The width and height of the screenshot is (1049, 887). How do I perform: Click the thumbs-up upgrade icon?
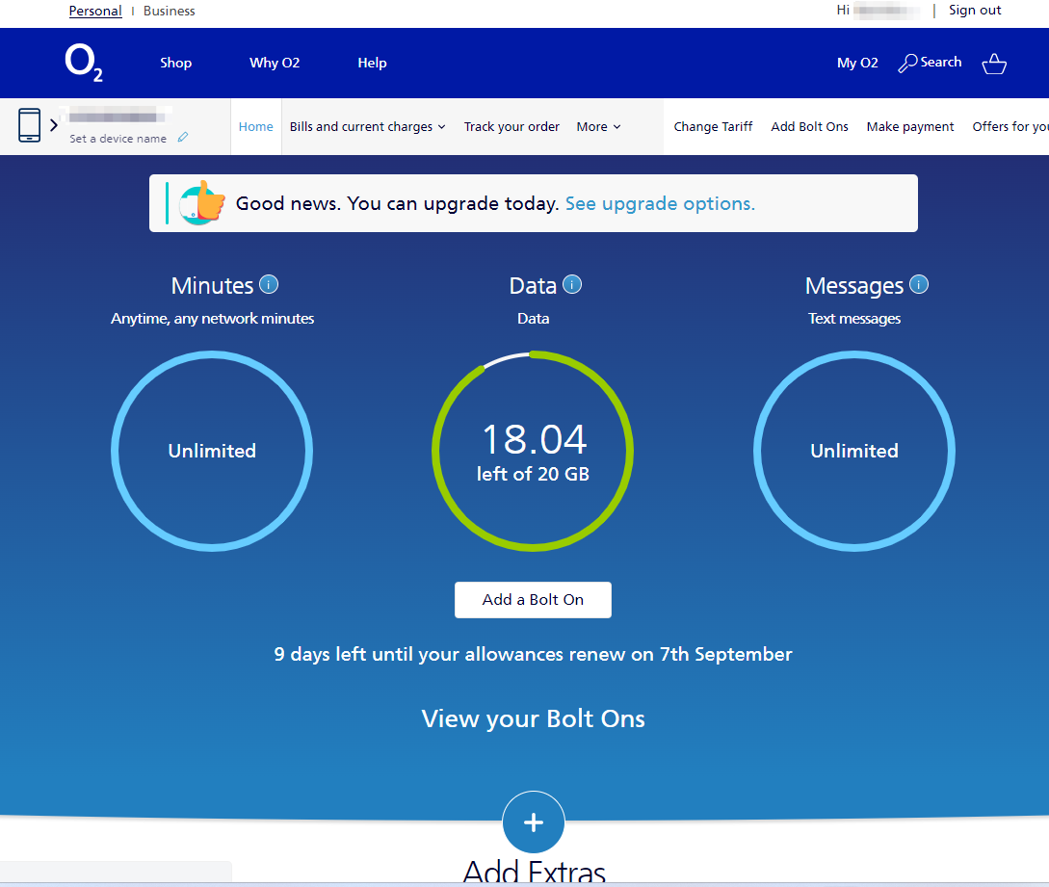tap(202, 202)
